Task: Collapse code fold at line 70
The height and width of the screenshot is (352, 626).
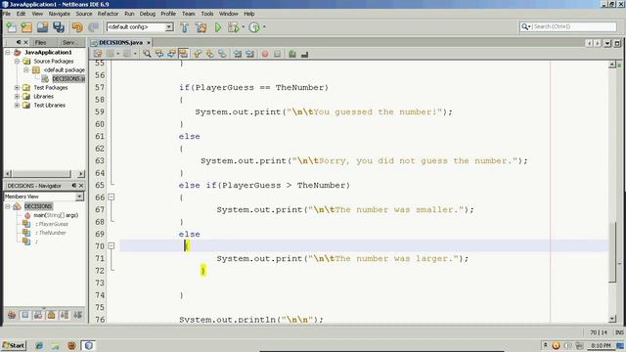Action: pos(112,245)
